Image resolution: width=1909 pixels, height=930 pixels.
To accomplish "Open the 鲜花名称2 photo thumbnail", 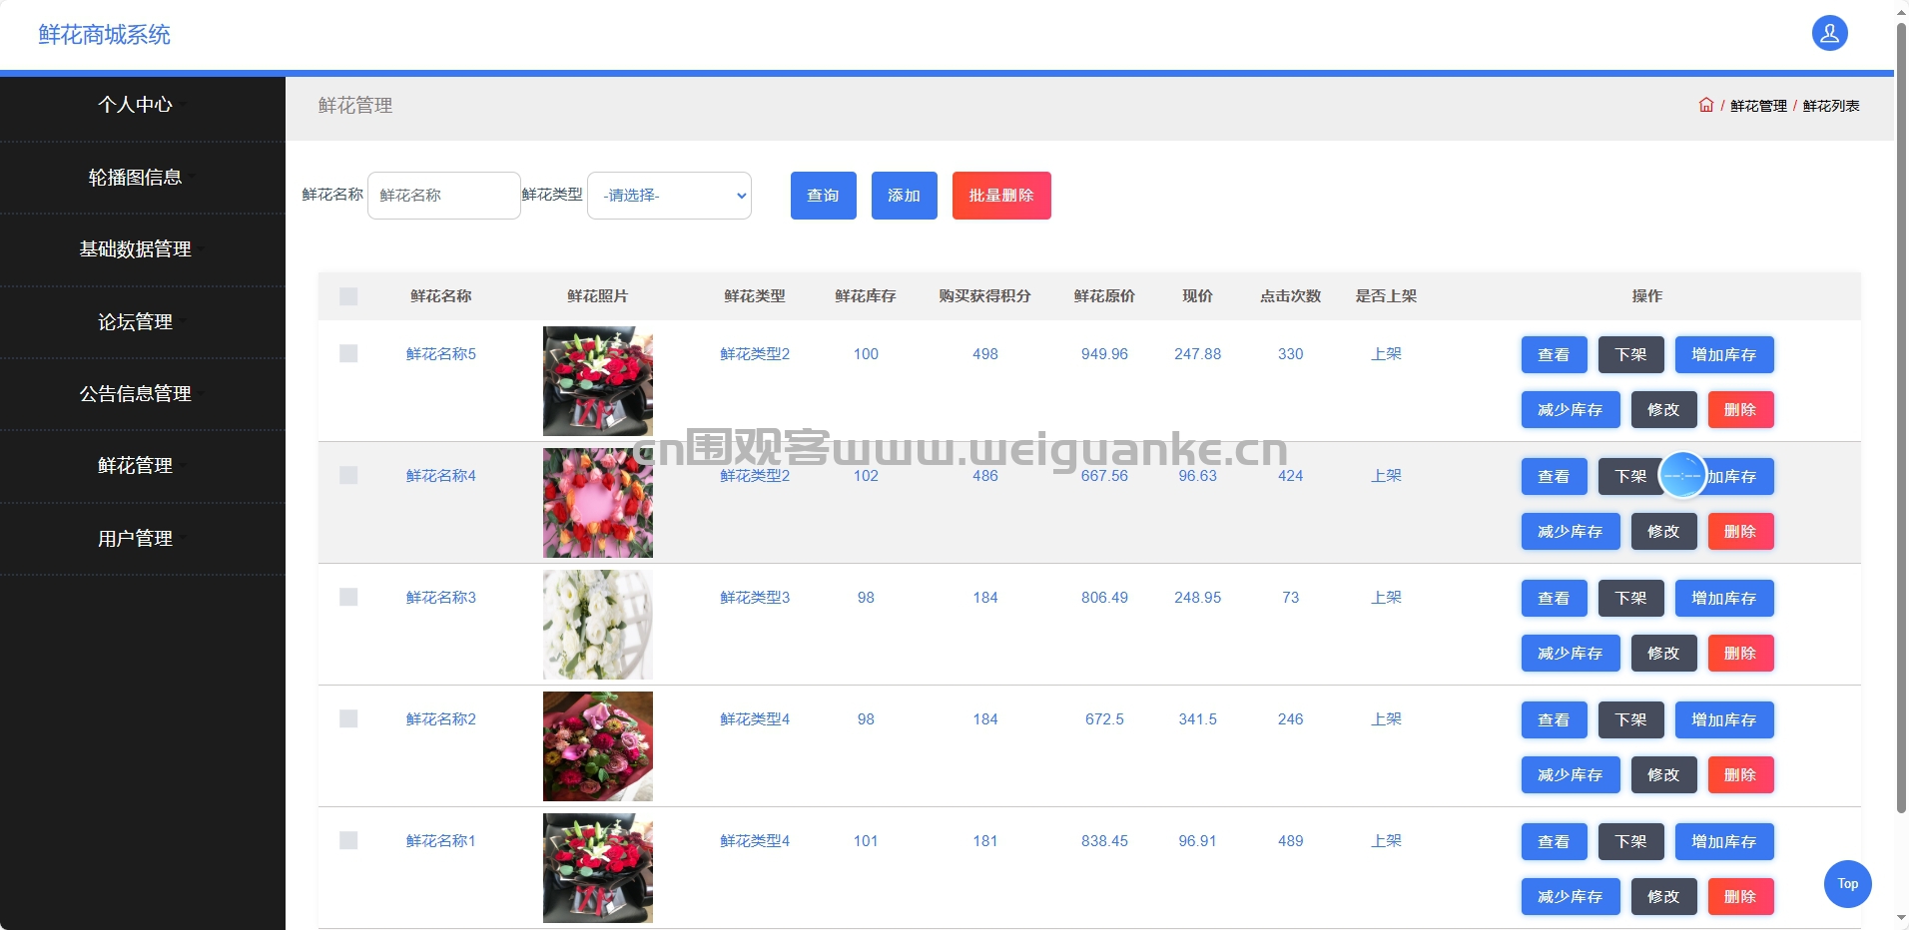I will [598, 746].
